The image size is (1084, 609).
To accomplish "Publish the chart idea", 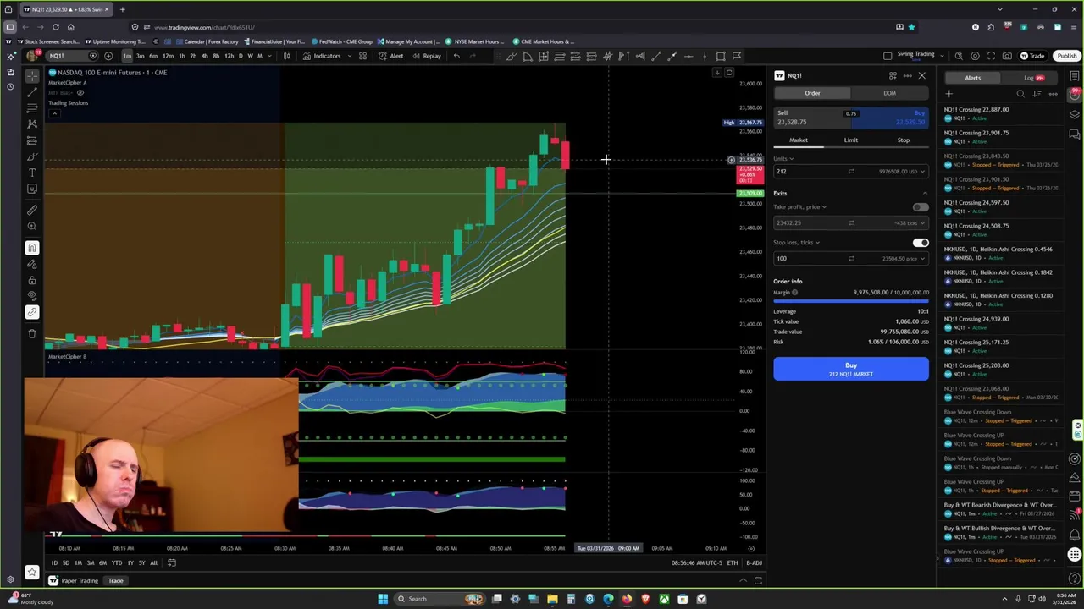I will [x=1066, y=56].
